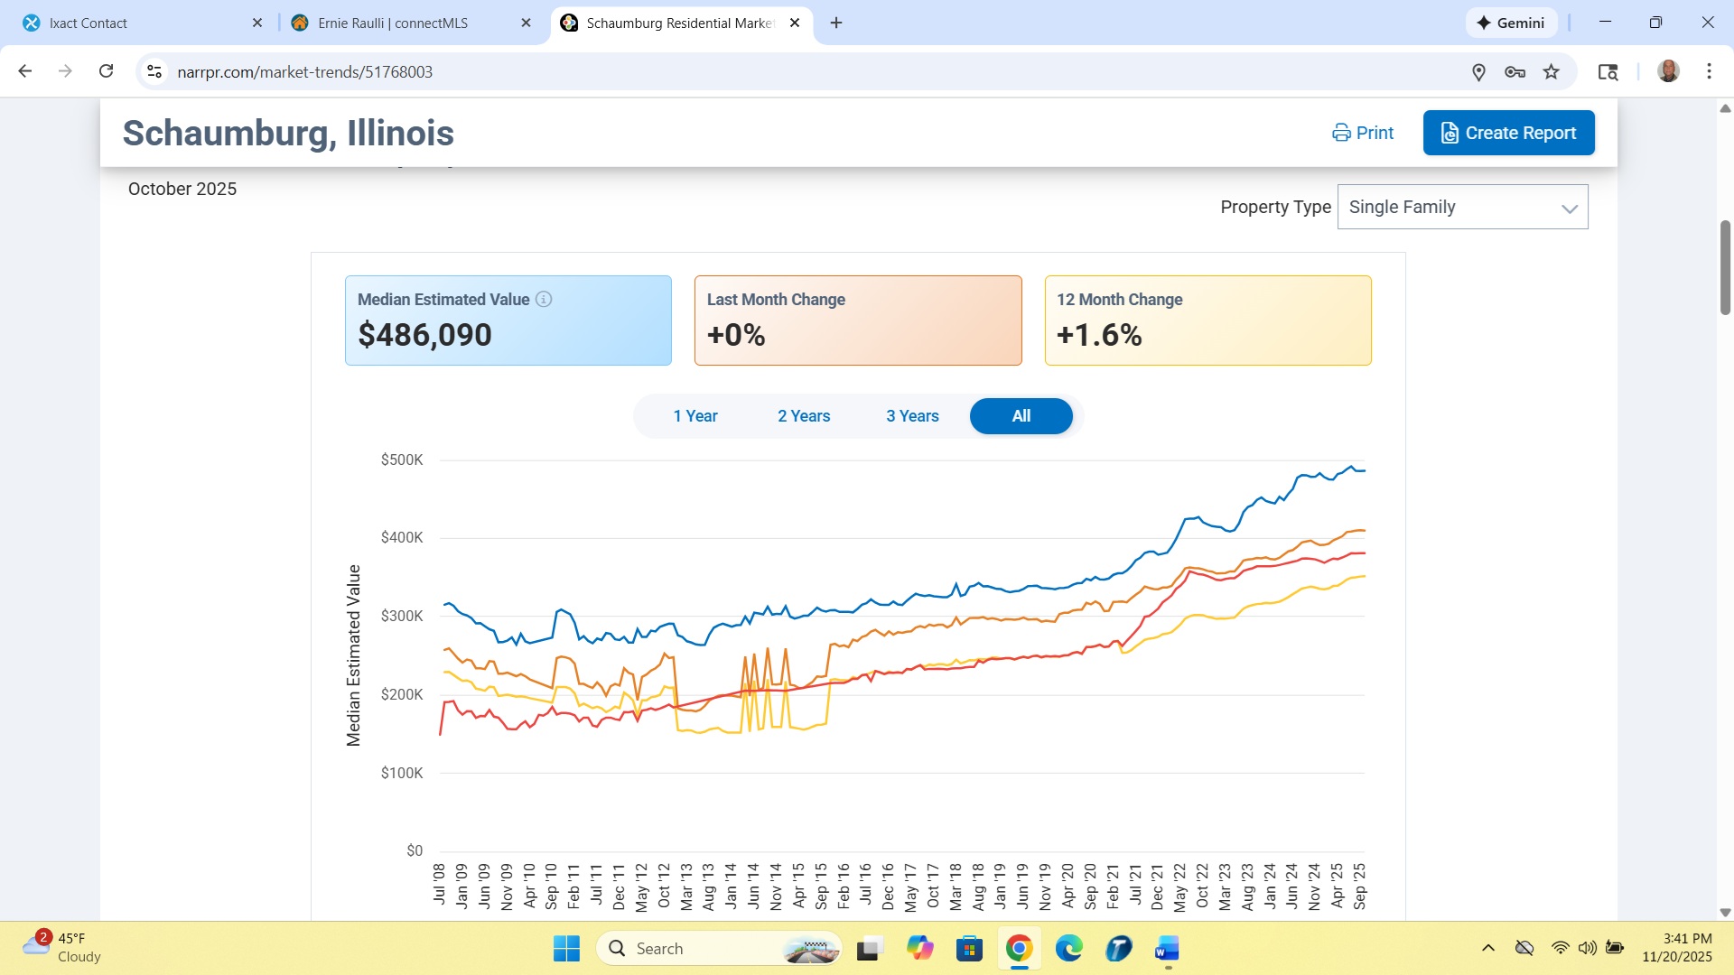Bookmark page with the star icon
This screenshot has height=975, width=1734.
click(x=1552, y=72)
